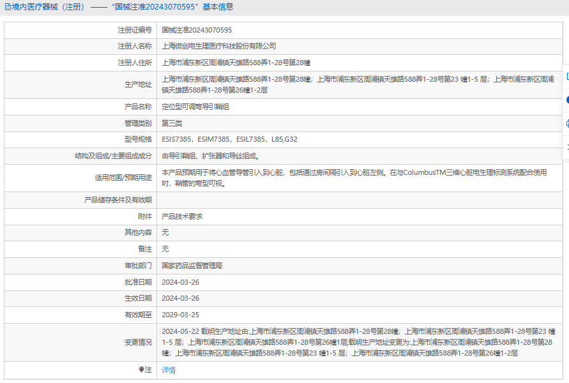This screenshot has height=383, width=569.
Task: Click the lightbulb icon beside 注 label
Action: pos(142,370)
